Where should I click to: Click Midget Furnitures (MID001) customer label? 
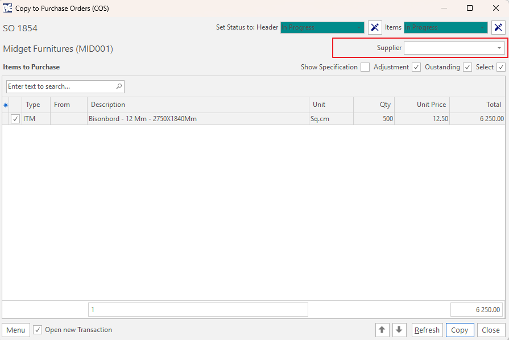coord(58,49)
